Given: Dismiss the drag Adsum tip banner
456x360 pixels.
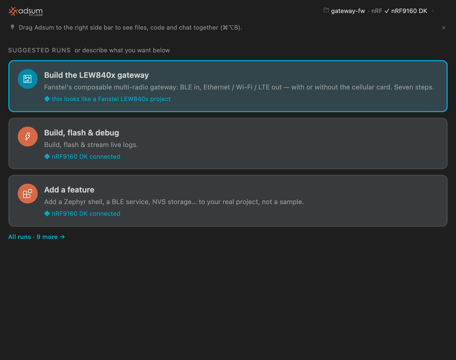Looking at the screenshot, I should point(444,28).
